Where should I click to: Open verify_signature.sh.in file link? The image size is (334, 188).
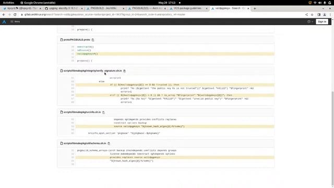point(93,71)
